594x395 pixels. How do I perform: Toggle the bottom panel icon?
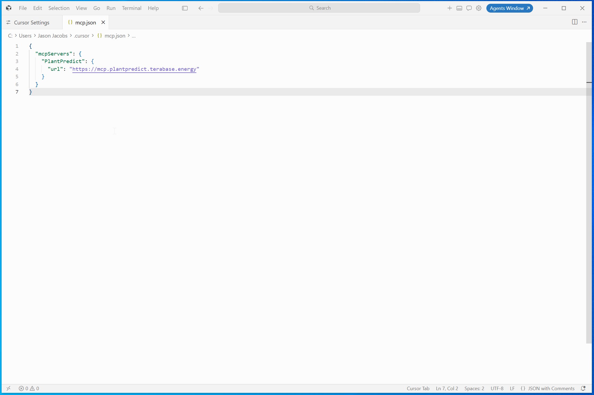[x=459, y=8]
